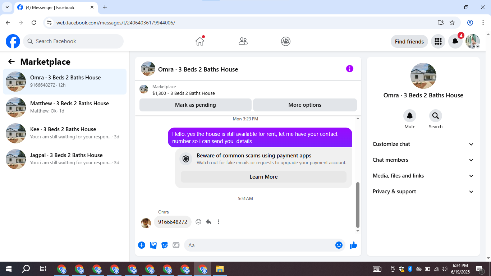Click the 9166648272 message bubble
Screen dimensions: 491x276
[173, 222]
